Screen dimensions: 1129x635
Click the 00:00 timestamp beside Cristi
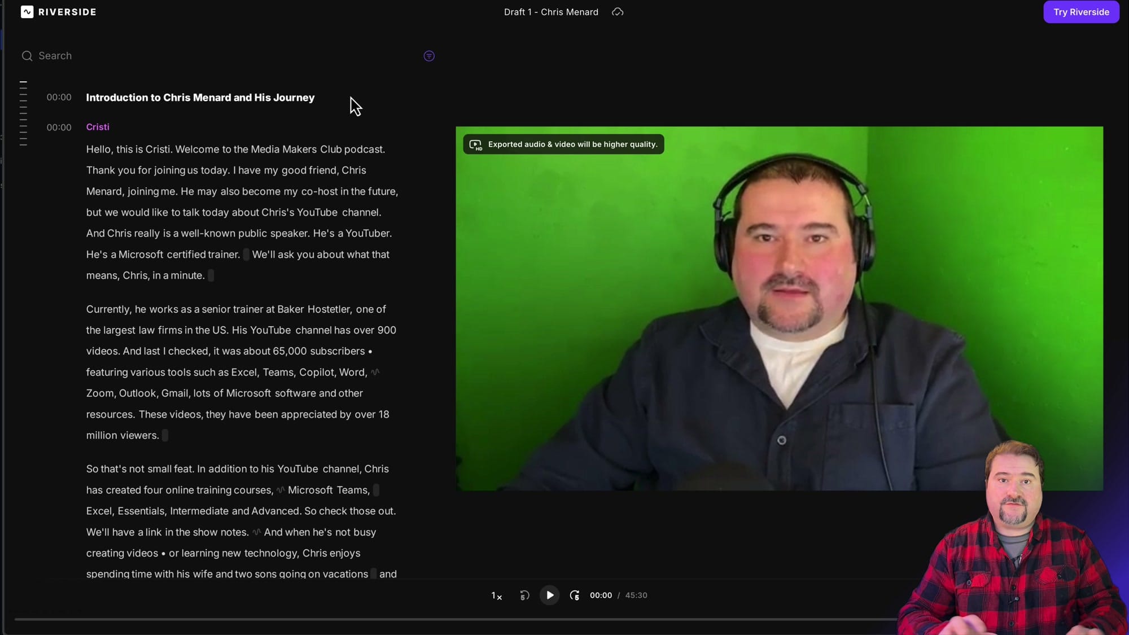[x=59, y=127]
